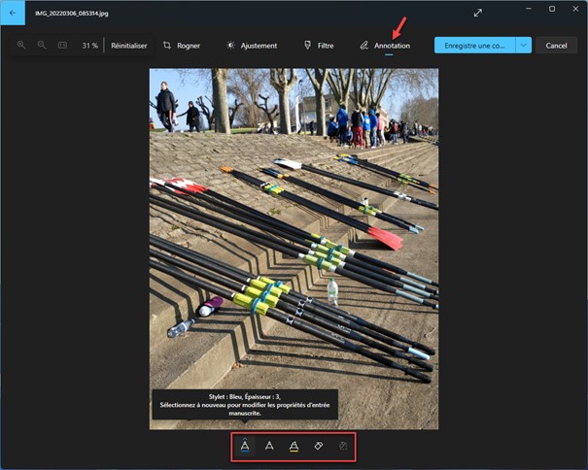This screenshot has height=470, width=588.
Task: Click the 31 % zoom level
Action: [x=89, y=46]
